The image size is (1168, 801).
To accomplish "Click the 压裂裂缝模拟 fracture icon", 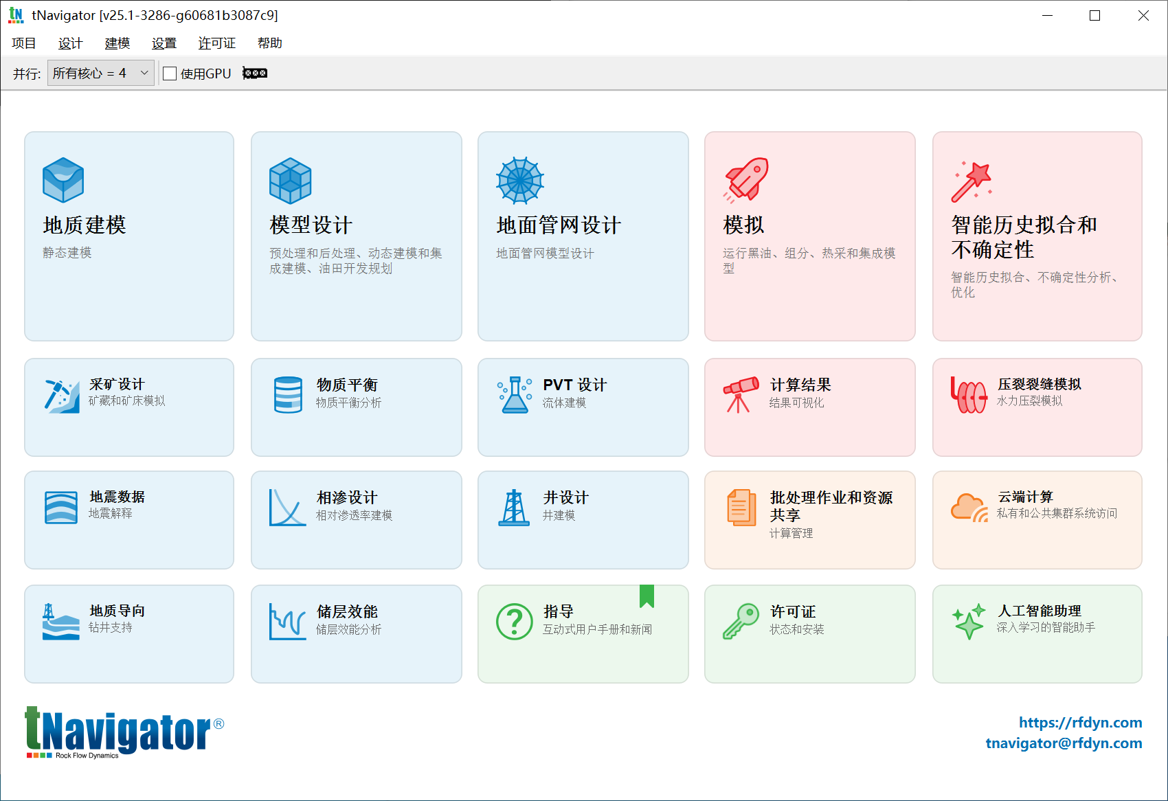I will [x=969, y=394].
